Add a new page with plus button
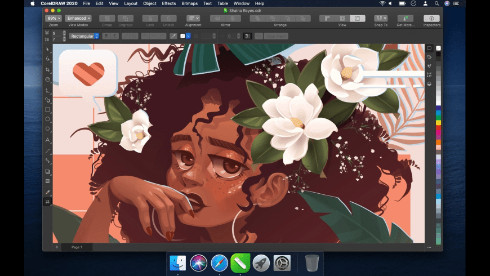This screenshot has width=490, height=276. [x=57, y=247]
